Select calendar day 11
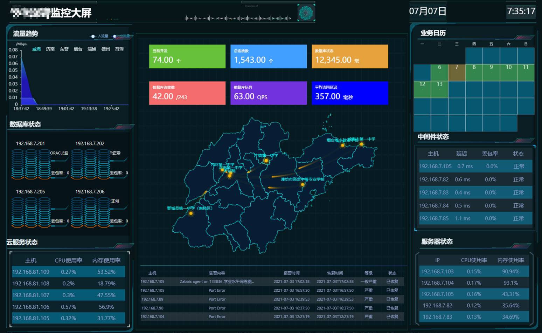This screenshot has height=333, width=542. coord(526,73)
